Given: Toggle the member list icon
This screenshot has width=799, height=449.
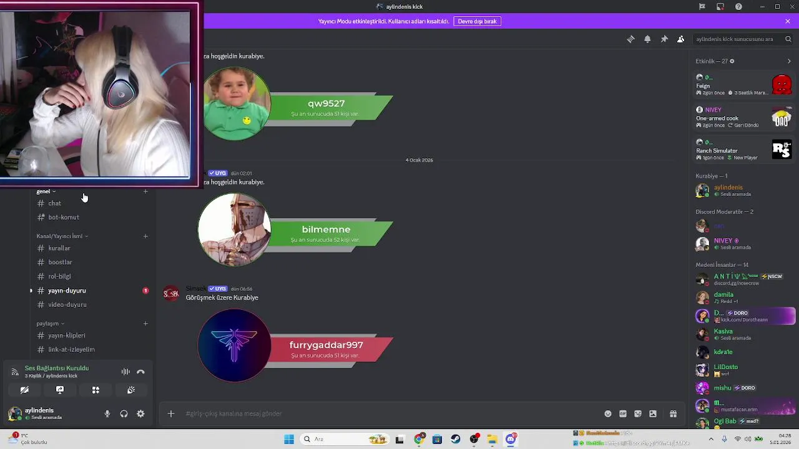Looking at the screenshot, I should coord(680,39).
